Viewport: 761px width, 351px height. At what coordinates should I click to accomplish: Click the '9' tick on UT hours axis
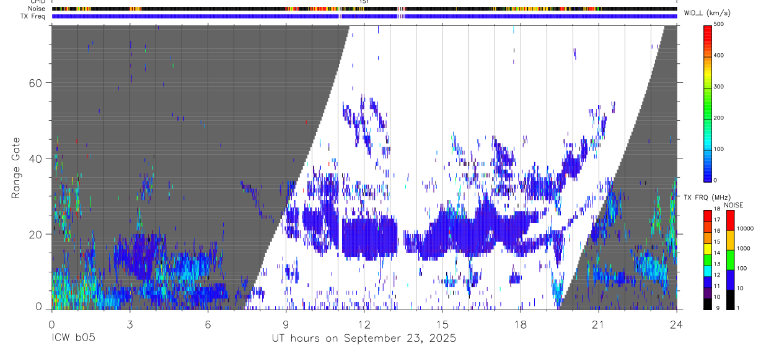coord(286,324)
